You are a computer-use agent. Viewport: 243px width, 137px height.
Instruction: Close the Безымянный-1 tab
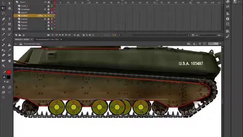[61, 40]
